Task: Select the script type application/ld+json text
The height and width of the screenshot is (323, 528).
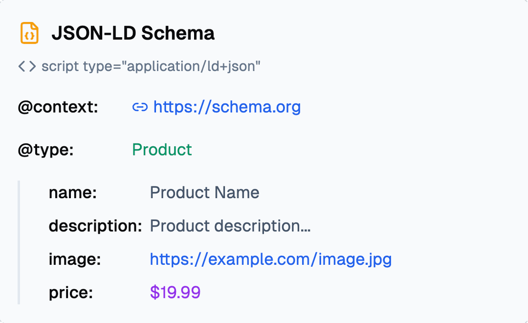Action: pyautogui.click(x=151, y=66)
